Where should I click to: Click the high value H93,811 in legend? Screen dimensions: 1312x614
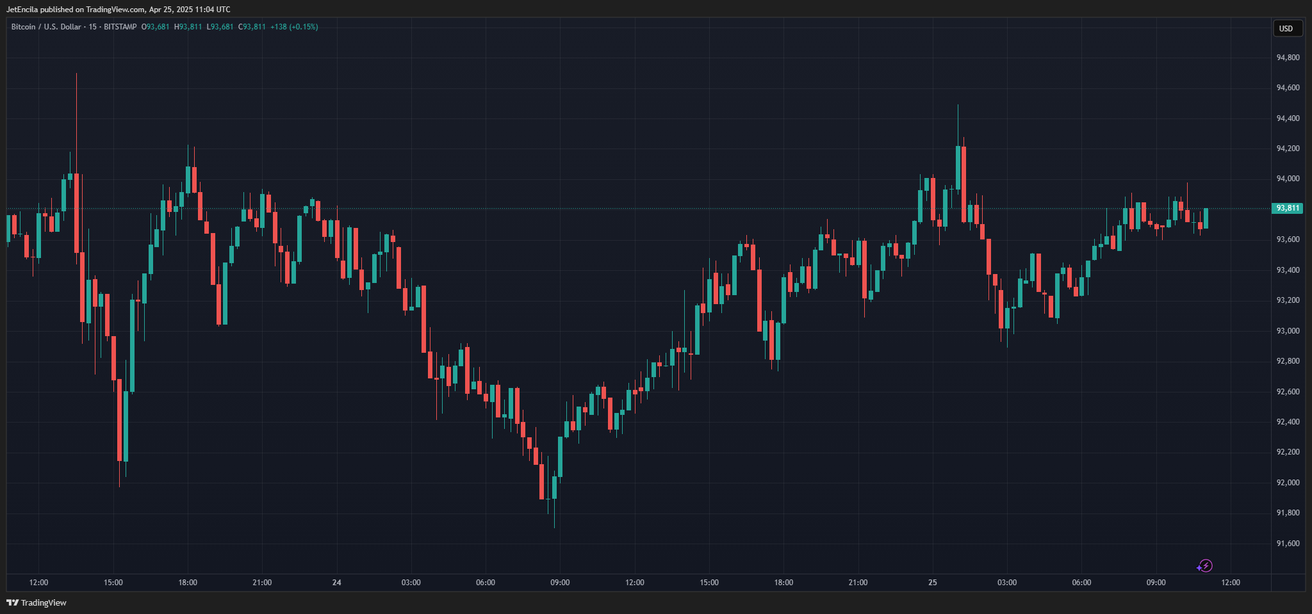188,27
